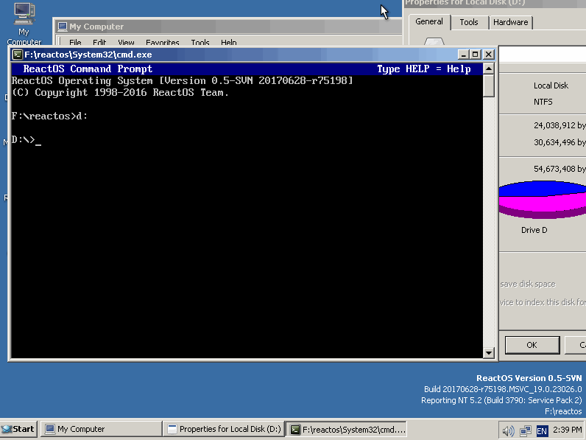Screen dimensions: 586x440
Task: Close the cmd.exe window
Action: click(x=489, y=55)
